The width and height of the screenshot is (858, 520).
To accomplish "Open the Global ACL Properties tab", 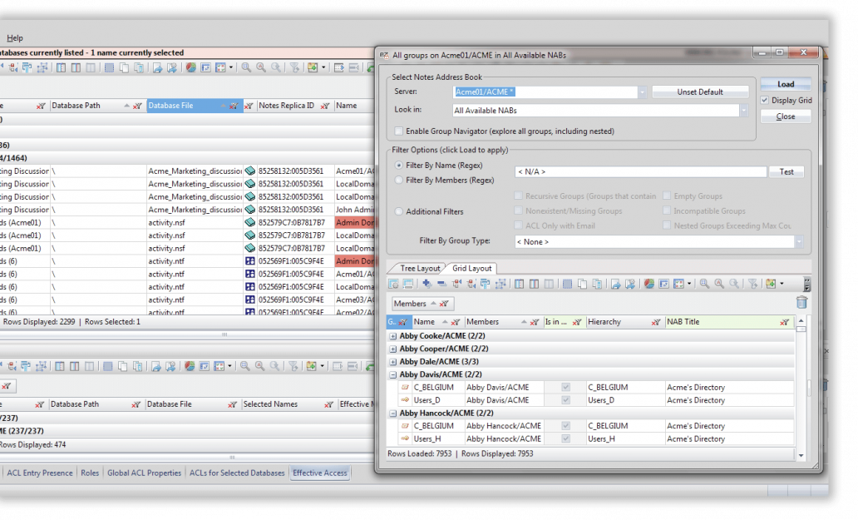I will tap(144, 473).
